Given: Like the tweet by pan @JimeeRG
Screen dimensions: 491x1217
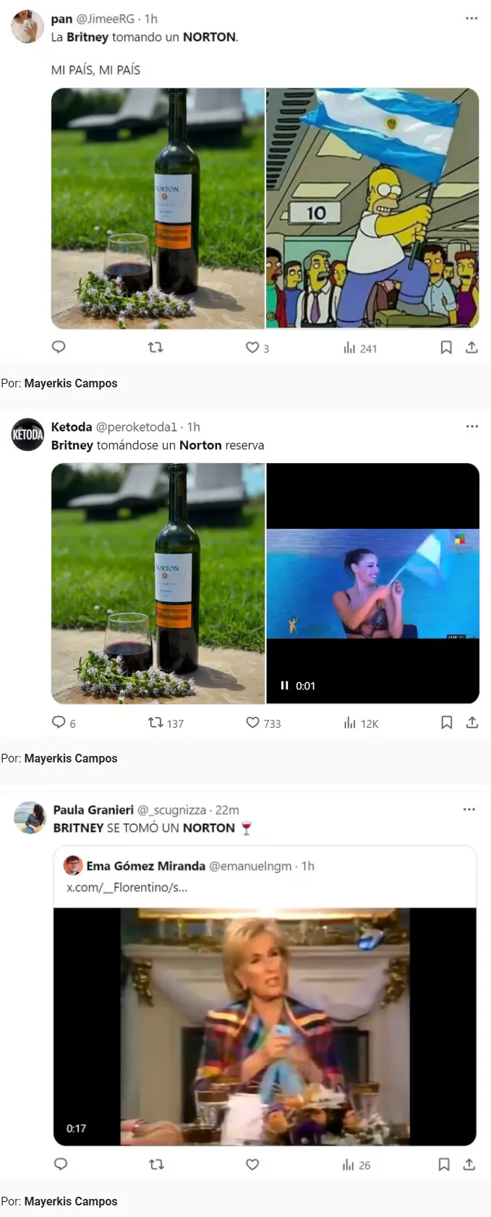Looking at the screenshot, I should point(252,348).
